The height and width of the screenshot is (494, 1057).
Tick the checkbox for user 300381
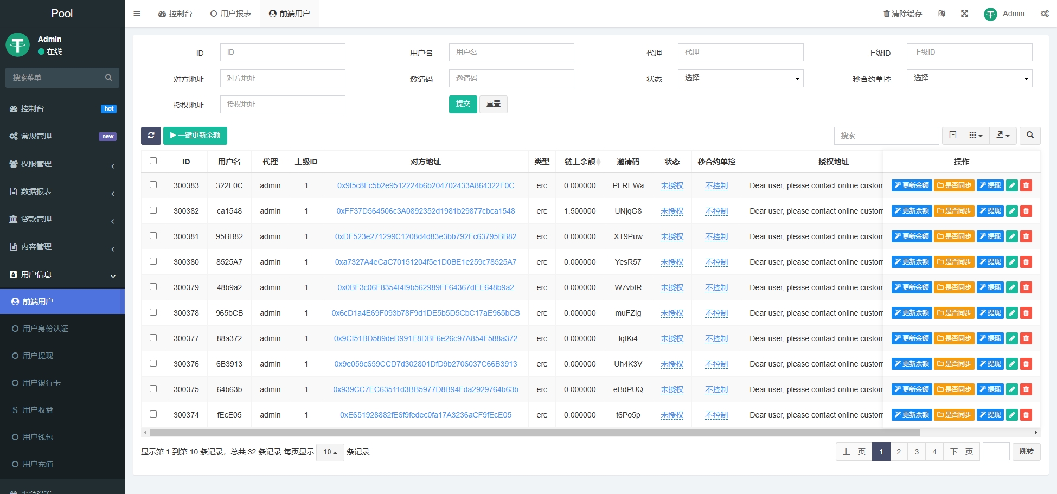[x=153, y=236]
